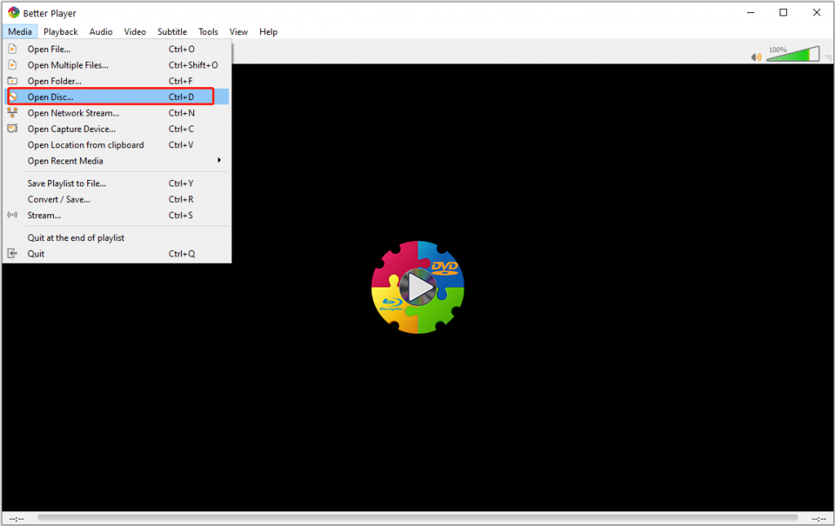Click the Open Folder icon
Viewport: 835px width, 526px height.
tap(12, 81)
